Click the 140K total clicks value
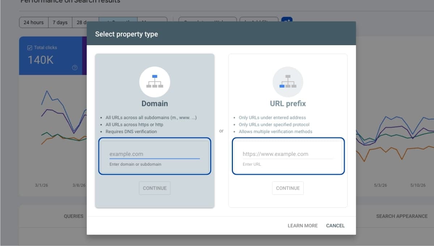The height and width of the screenshot is (246, 434). (41, 60)
